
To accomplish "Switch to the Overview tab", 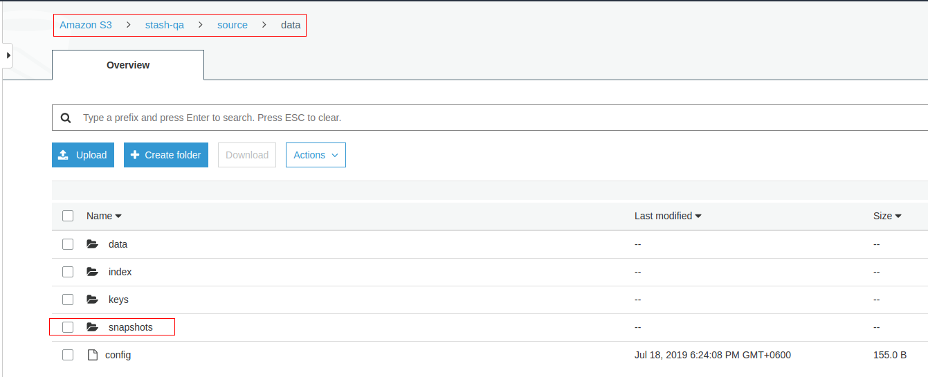I will click(x=128, y=65).
